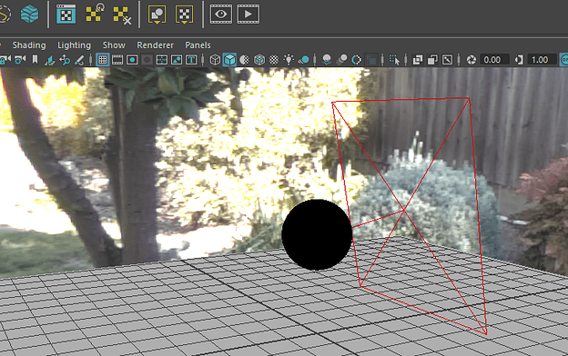Enable the film gate overlay
Image resolution: width=568 pixels, height=356 pixels.
tap(117, 60)
